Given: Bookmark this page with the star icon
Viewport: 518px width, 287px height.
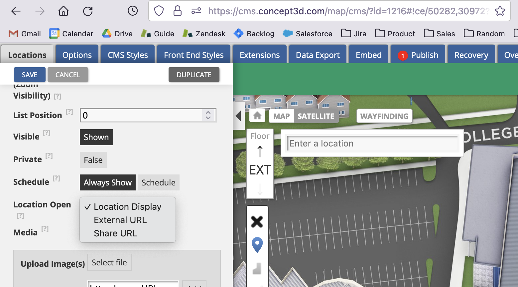Looking at the screenshot, I should tap(500, 11).
